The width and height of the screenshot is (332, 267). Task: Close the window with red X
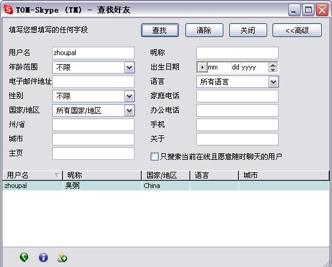click(322, 10)
